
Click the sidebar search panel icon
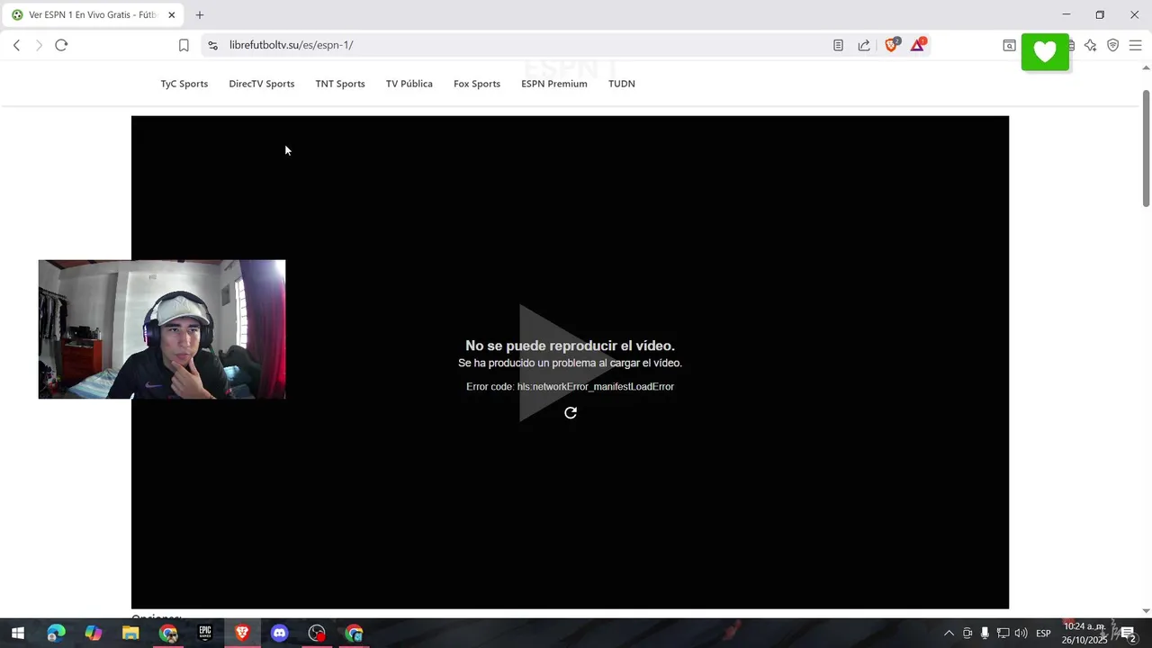click(x=1010, y=45)
